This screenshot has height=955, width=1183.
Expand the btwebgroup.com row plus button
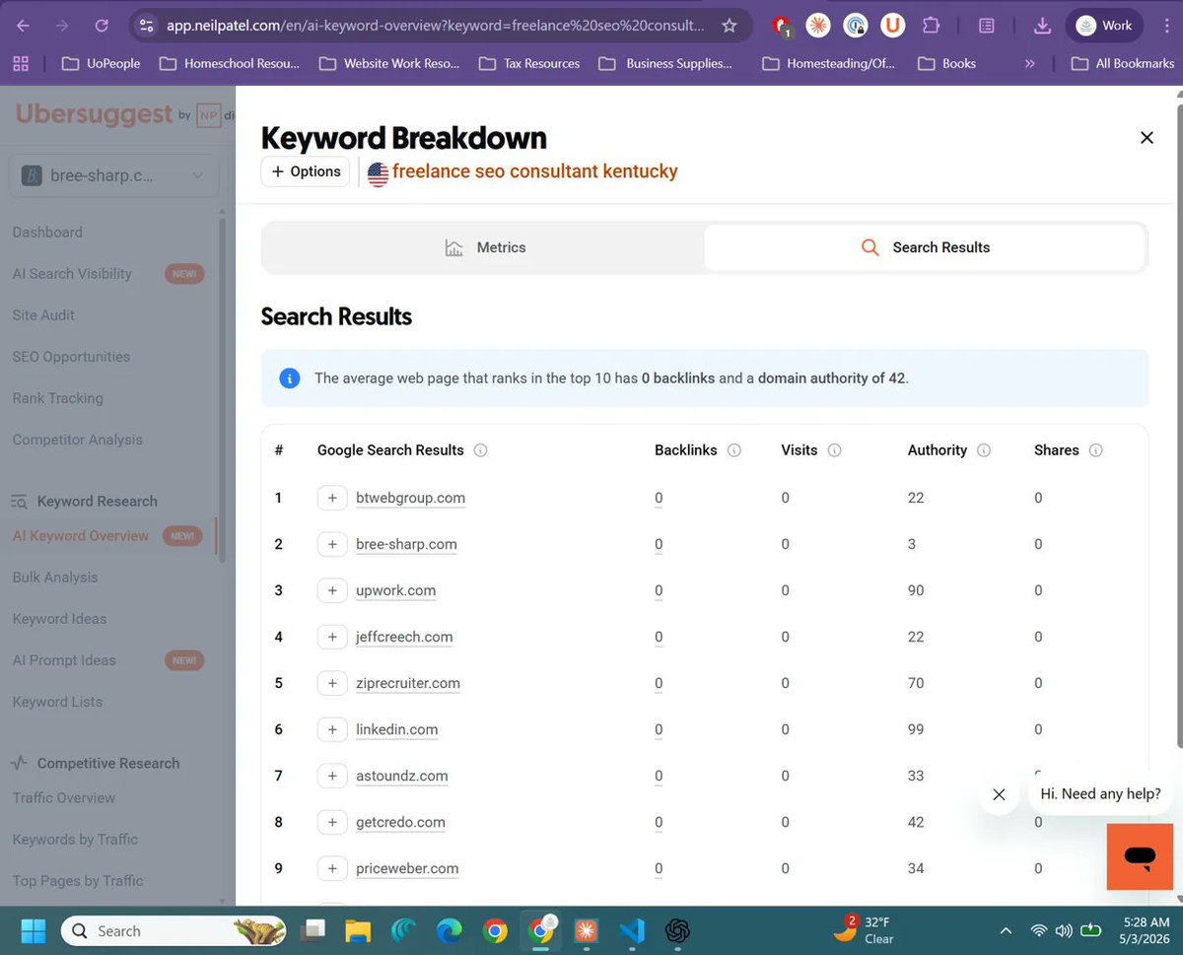(332, 498)
